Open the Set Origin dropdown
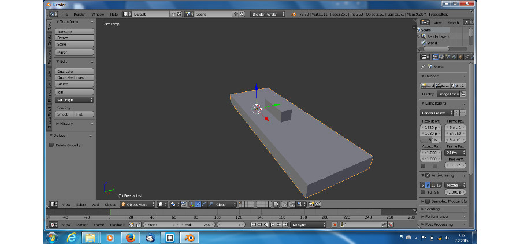This screenshot has width=520, height=244. click(75, 100)
